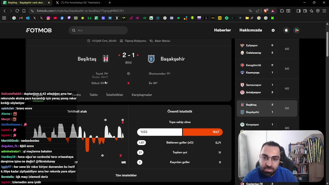329x185 pixels.
Task: Open the browser apps grid icon
Action: (x=4, y=18)
